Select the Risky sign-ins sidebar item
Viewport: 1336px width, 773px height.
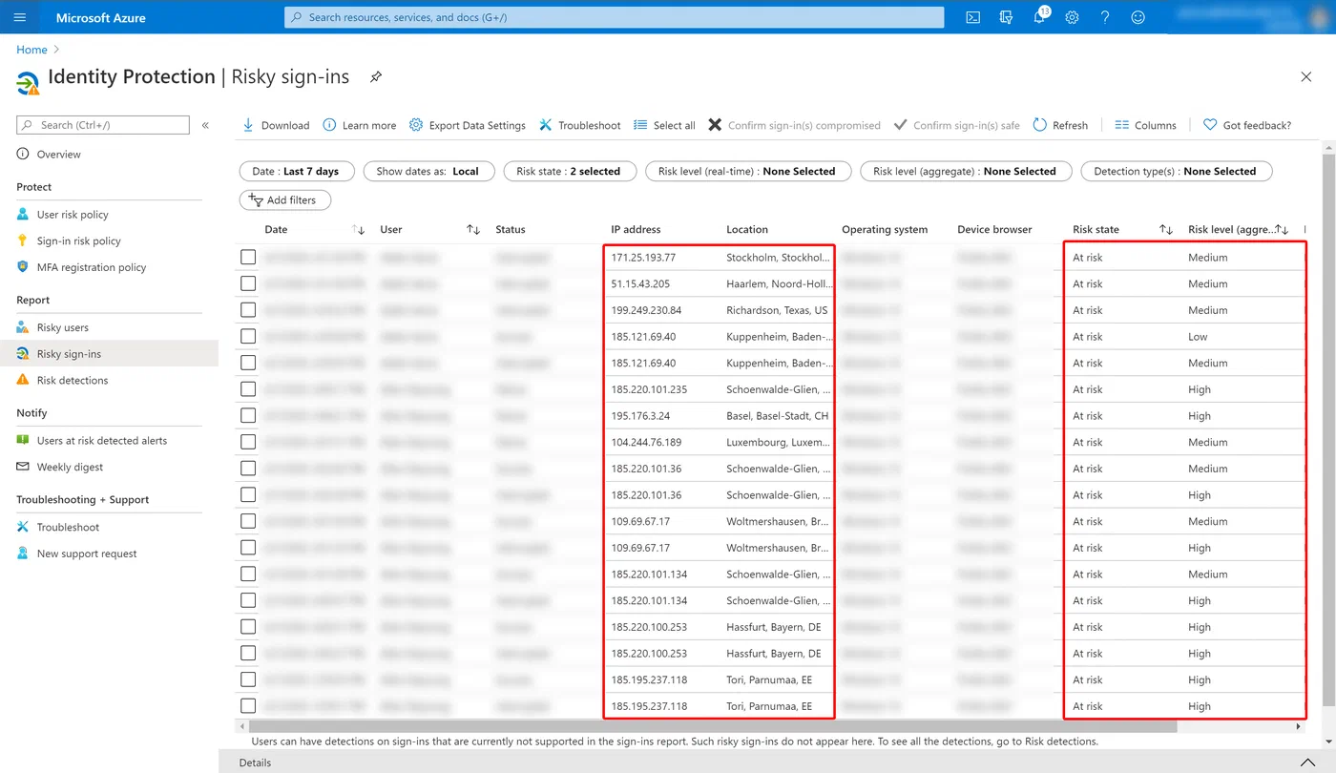109,354
